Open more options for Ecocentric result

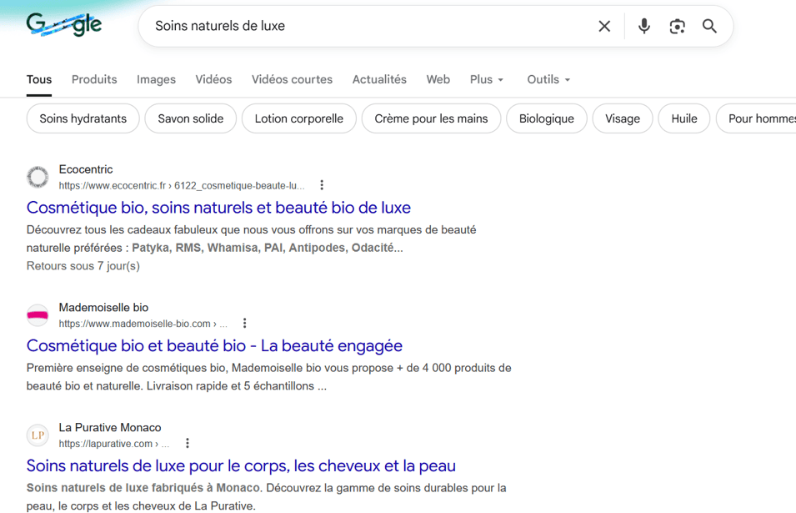[322, 185]
